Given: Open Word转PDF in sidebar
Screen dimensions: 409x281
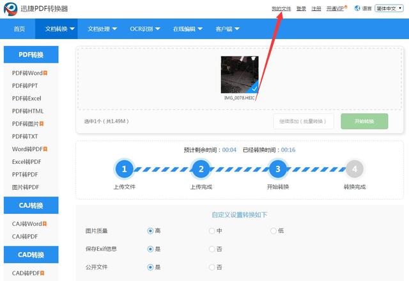Looking at the screenshot, I should (x=27, y=149).
